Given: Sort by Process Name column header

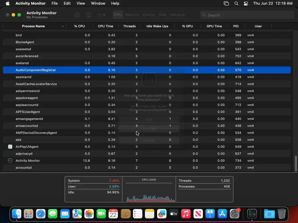Looking at the screenshot, I should pyautogui.click(x=33, y=26).
